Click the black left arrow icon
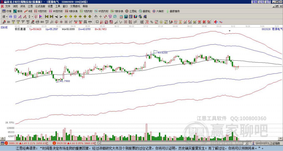Viewport: 283px width, 151px height. 56,17
